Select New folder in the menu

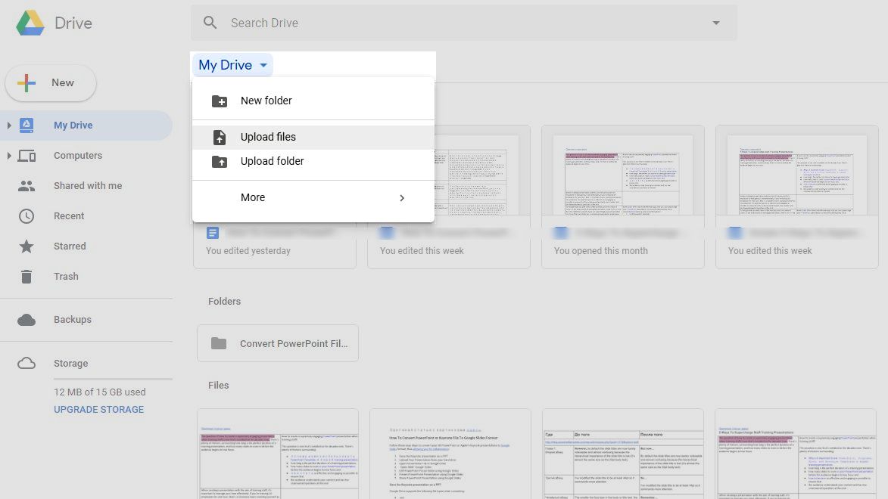(266, 101)
